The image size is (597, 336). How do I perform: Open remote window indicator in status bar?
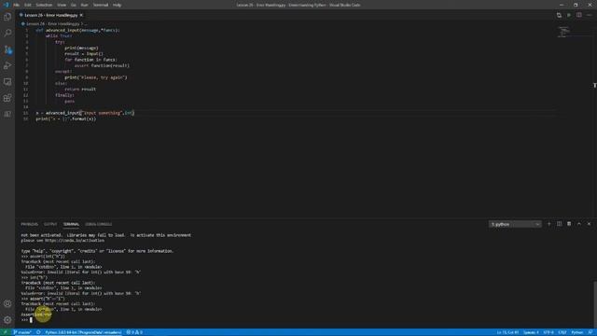point(6,332)
